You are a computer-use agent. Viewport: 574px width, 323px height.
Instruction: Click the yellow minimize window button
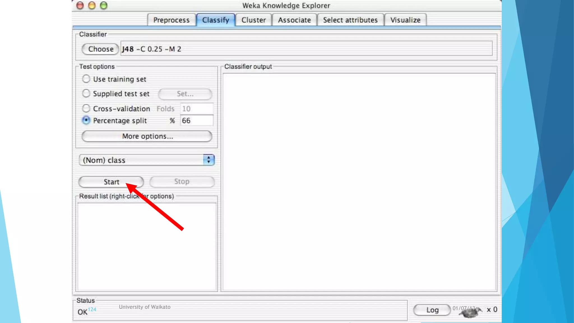92,5
